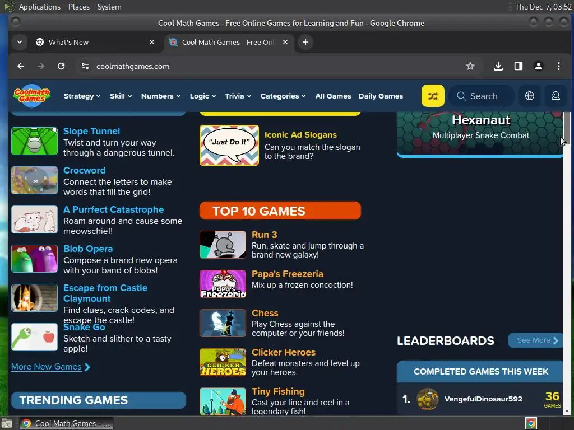Click the Trending Games header
574x430 pixels.
99,400
